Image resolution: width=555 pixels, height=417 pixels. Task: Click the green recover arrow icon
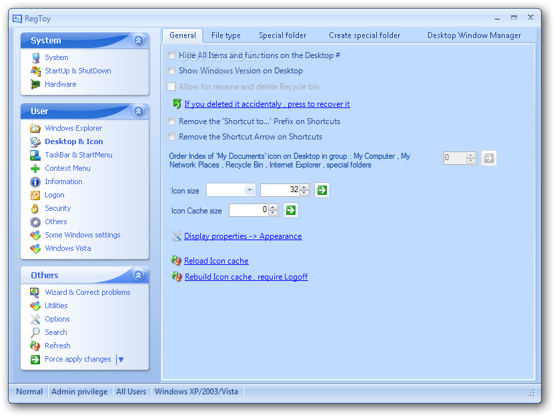tap(177, 103)
